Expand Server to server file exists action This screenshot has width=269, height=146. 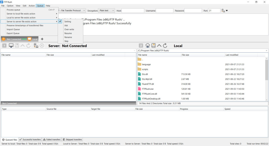(x=29, y=22)
